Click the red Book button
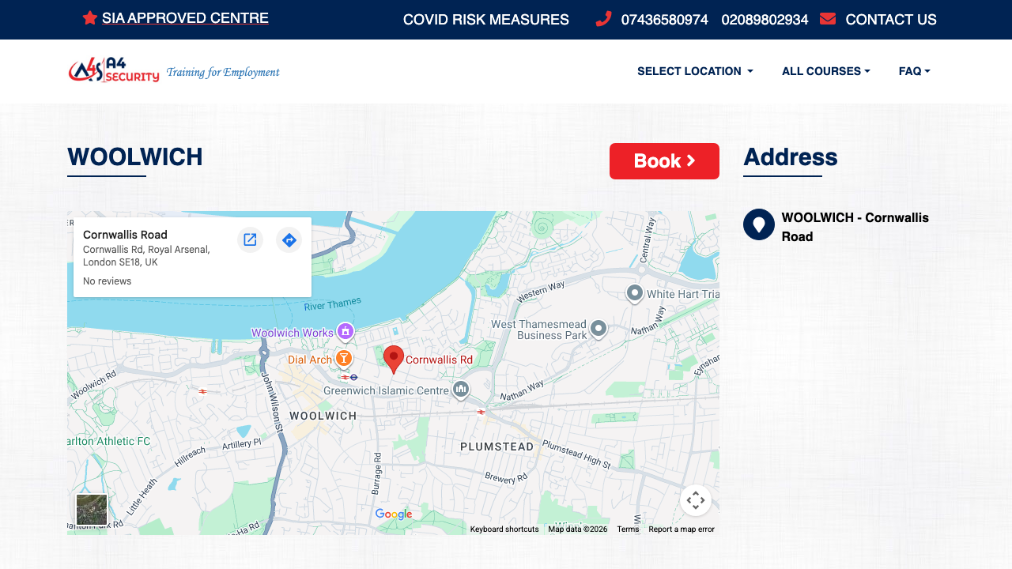The height and width of the screenshot is (569, 1012). [664, 161]
